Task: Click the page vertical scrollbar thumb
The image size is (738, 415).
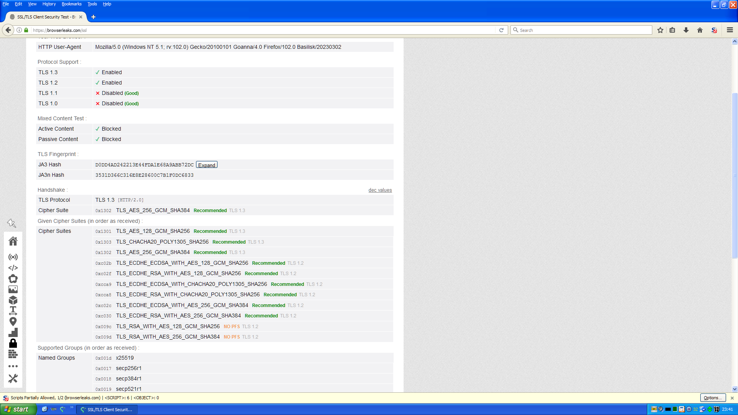Action: pos(735,175)
